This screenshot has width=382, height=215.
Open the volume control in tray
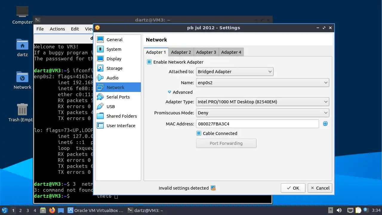coord(339,211)
